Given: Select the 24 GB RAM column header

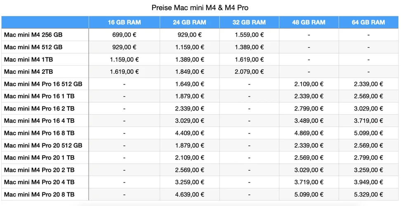Looking at the screenshot, I should 189,22.
